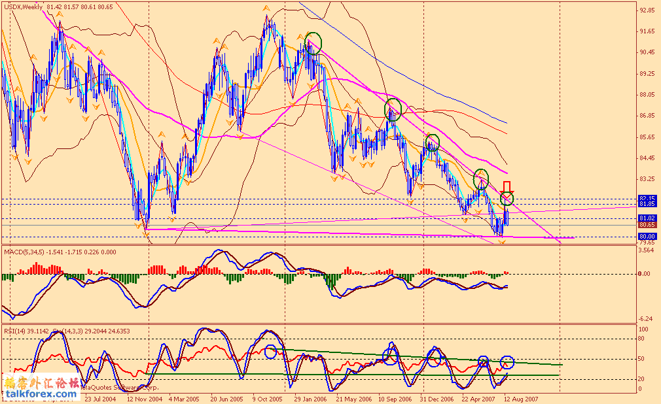Screen dimensions: 661x404
Task: Select the blue RSI circle above 9 Oct 2005
Action: pos(271,352)
